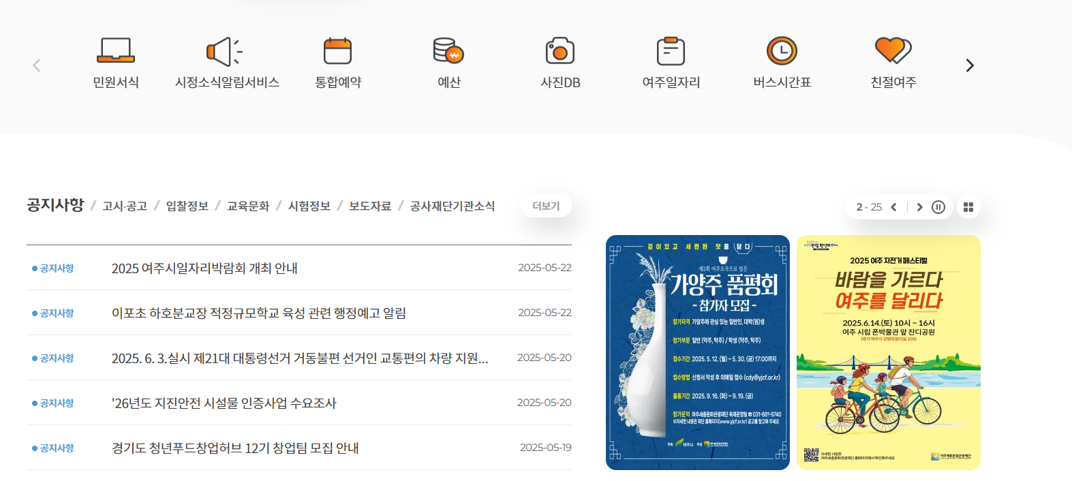Viewport: 1072px width, 481px height.
Task: Open the 버스시간표 clock icon
Action: [782, 51]
